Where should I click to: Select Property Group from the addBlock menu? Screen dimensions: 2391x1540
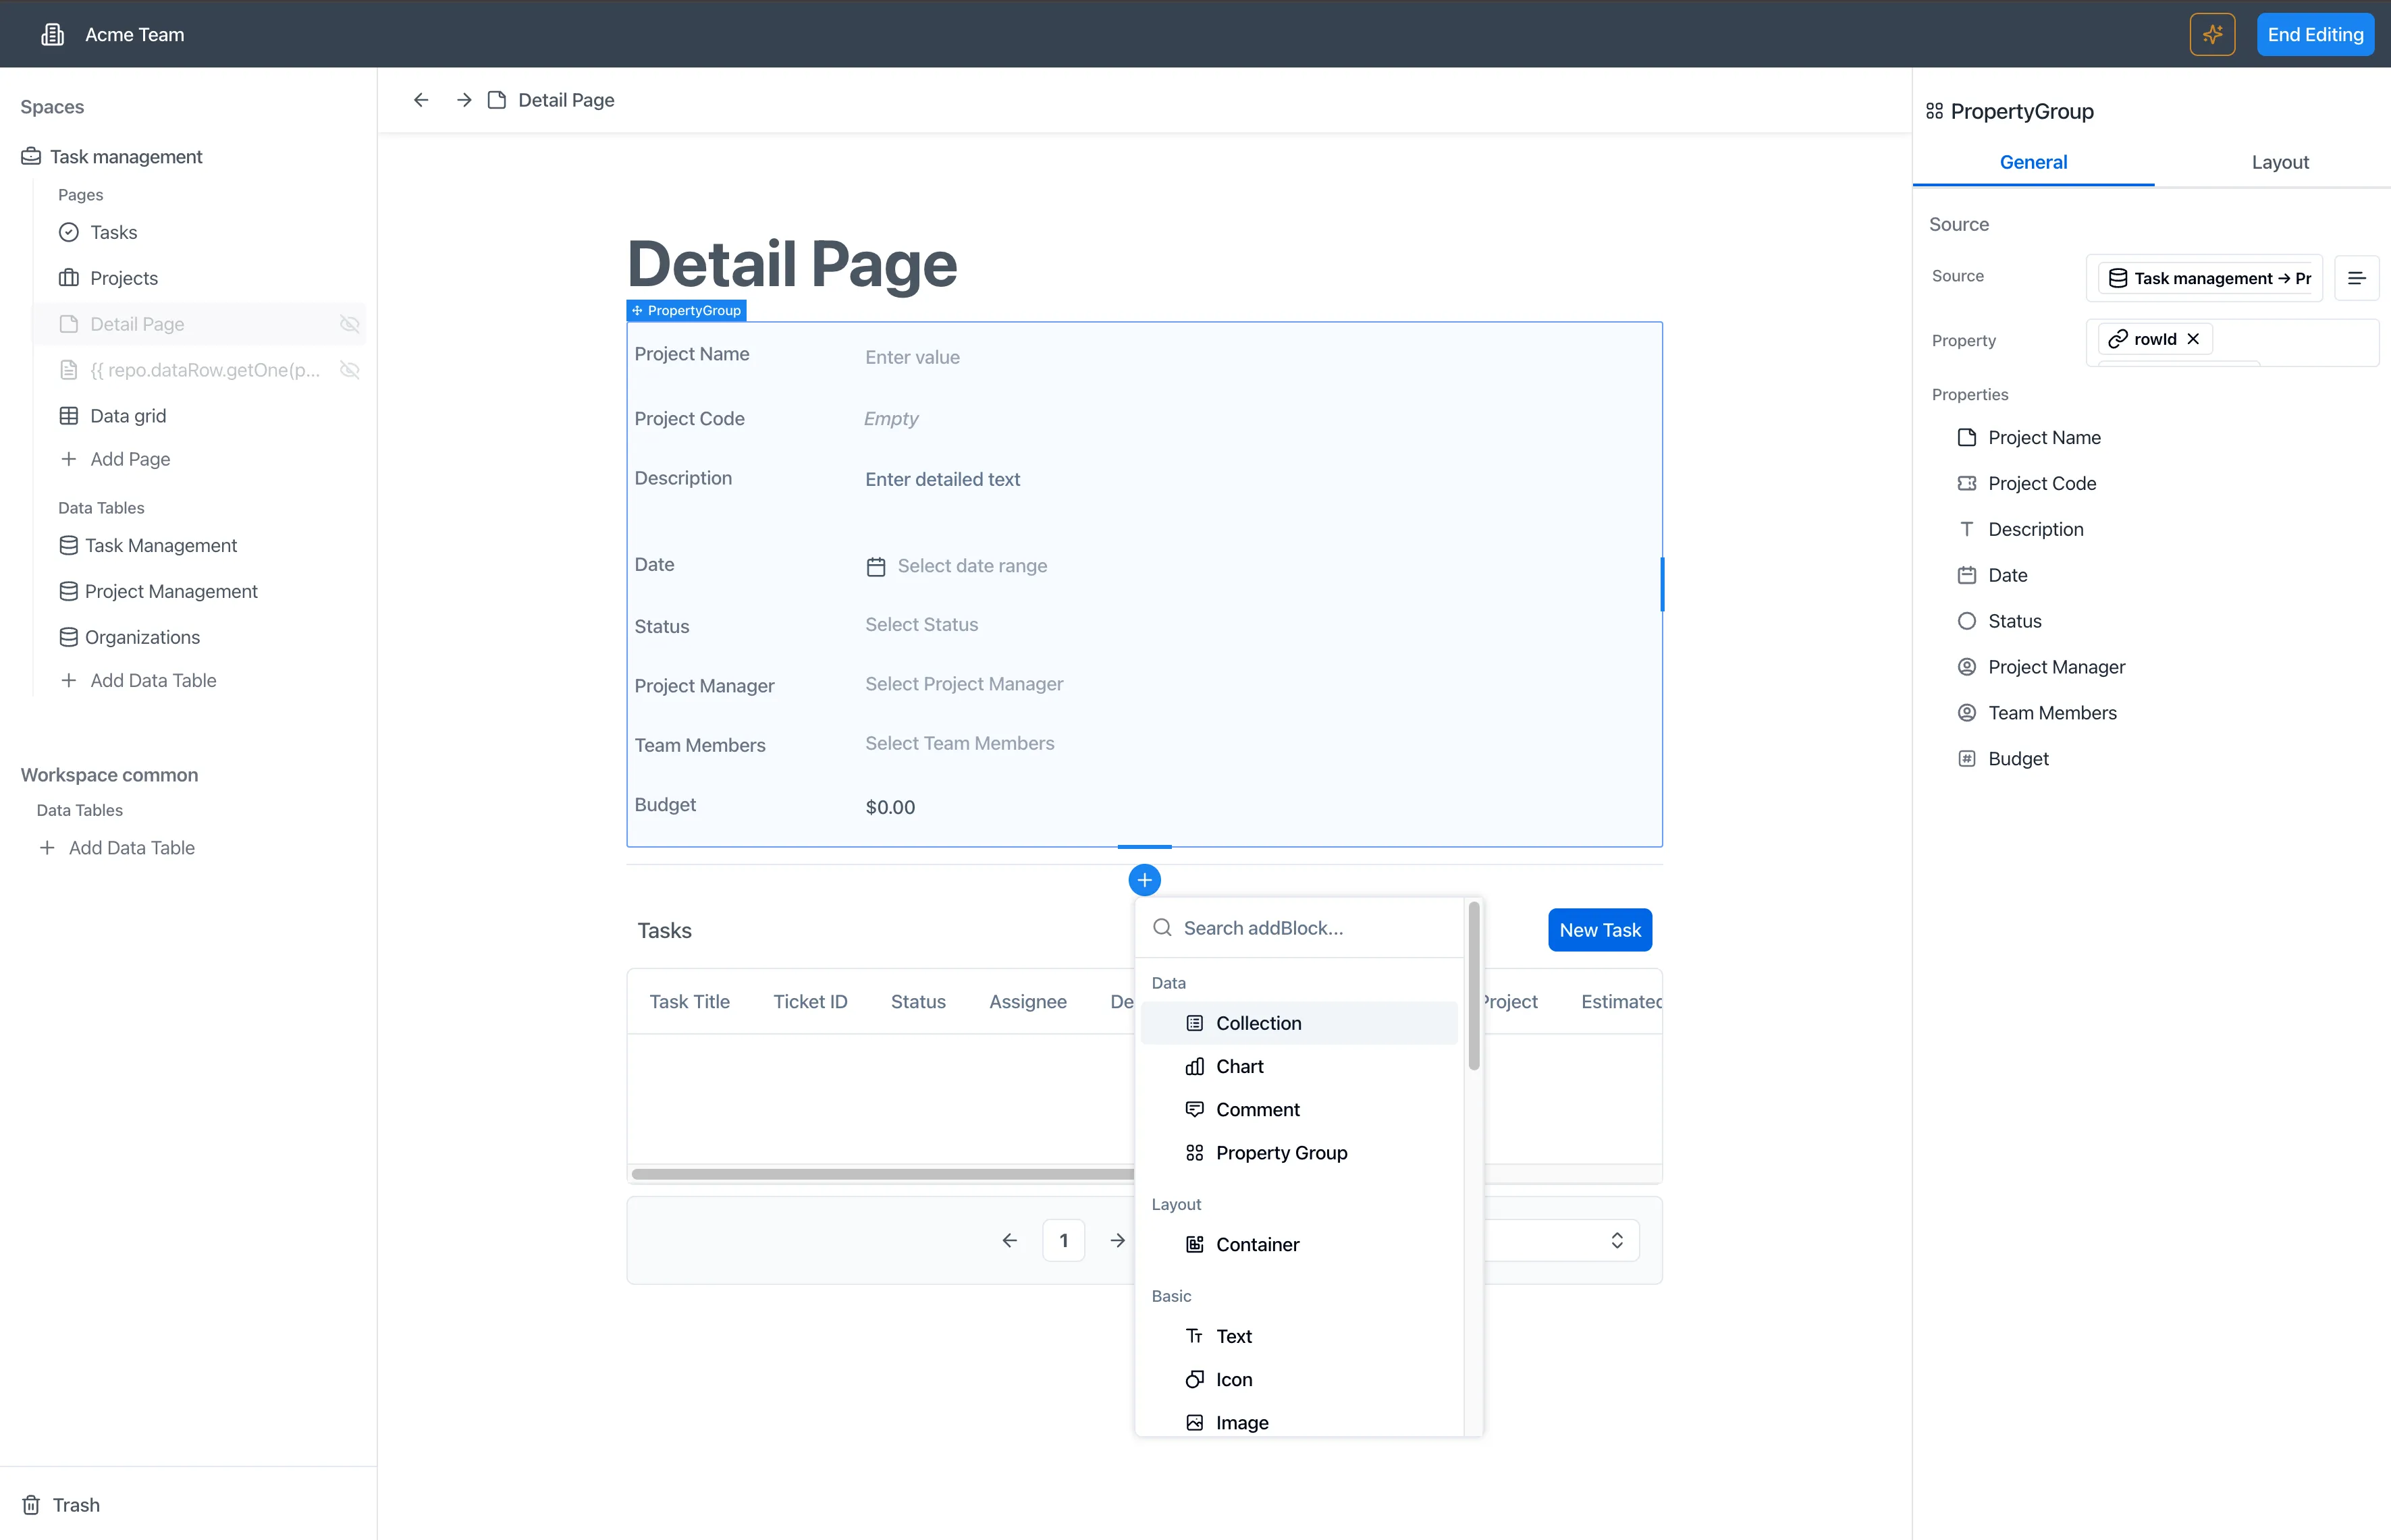(x=1281, y=1152)
